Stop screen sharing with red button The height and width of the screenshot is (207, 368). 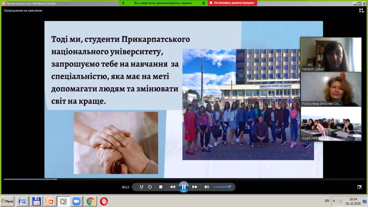coord(233,3)
